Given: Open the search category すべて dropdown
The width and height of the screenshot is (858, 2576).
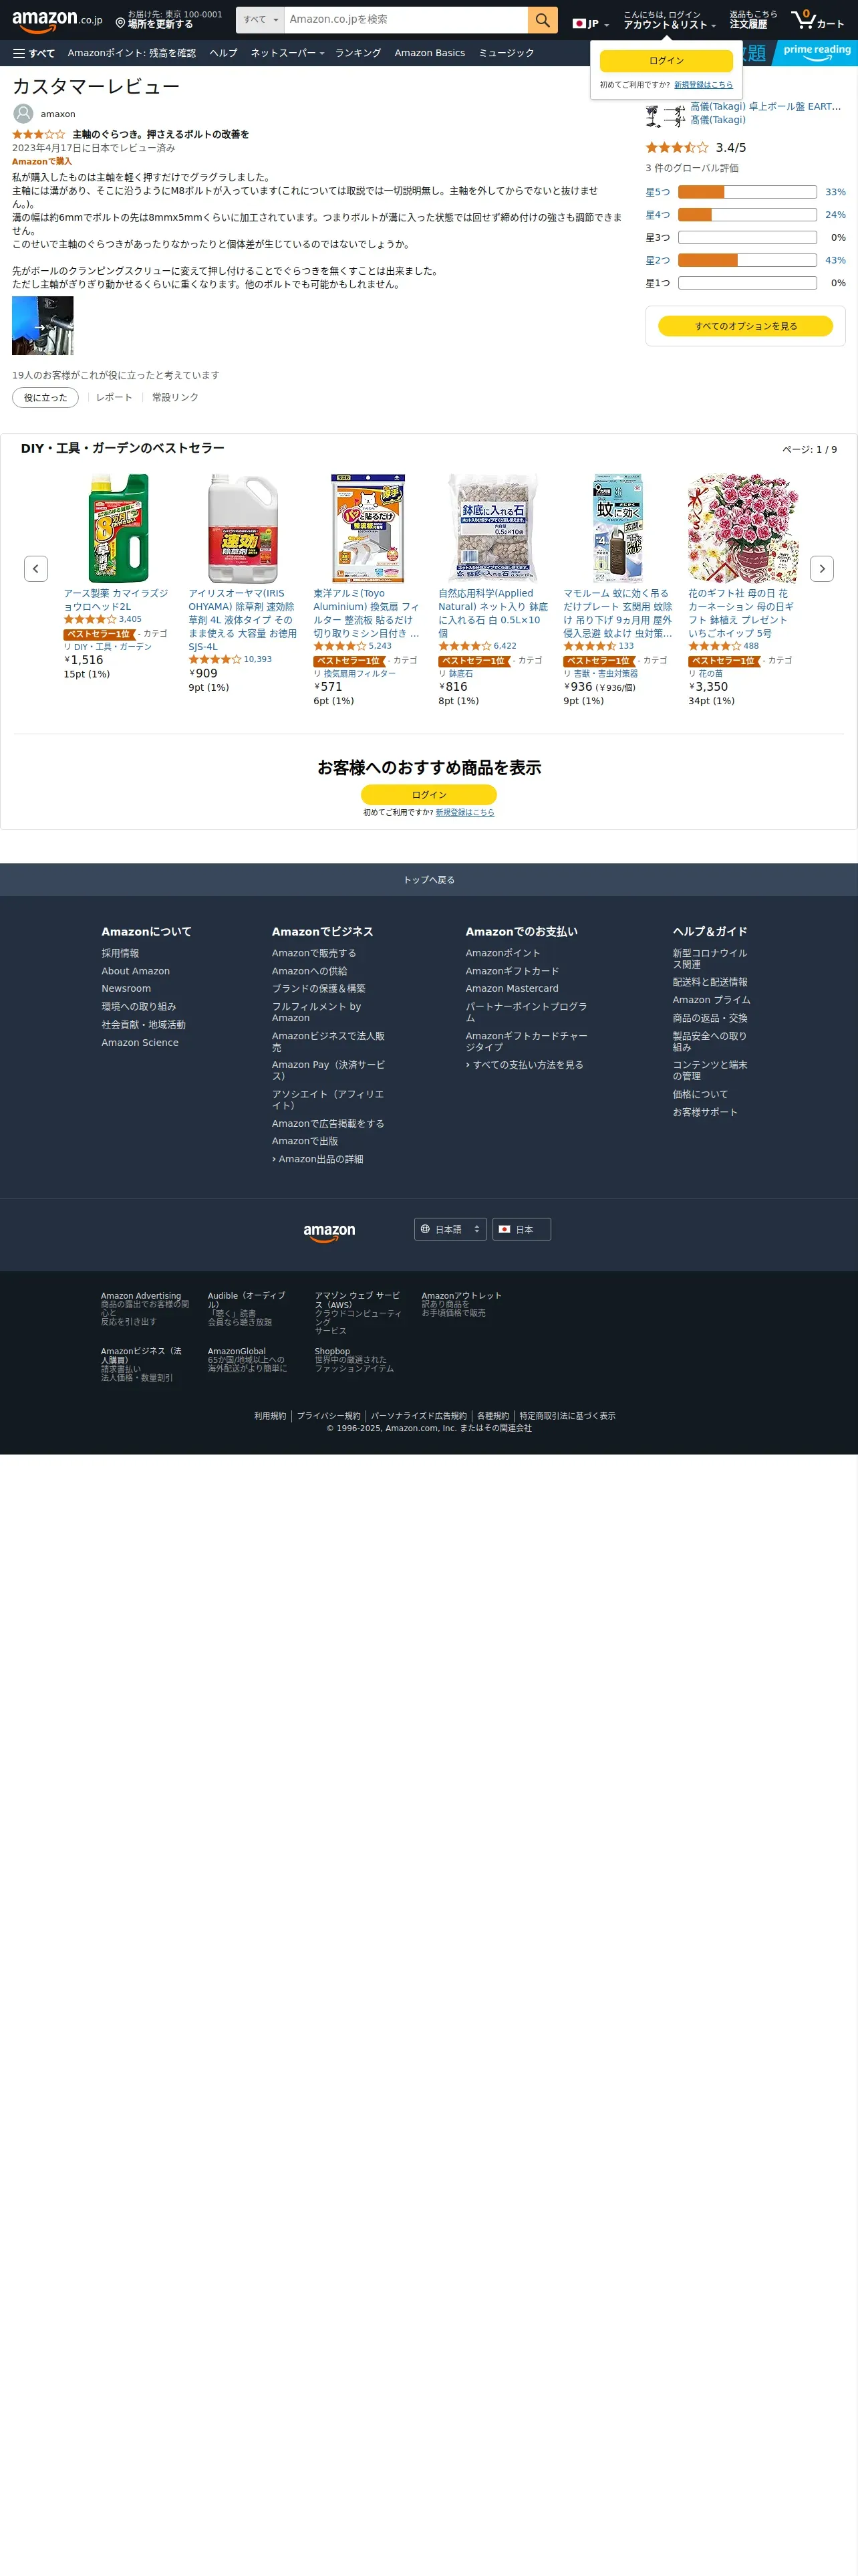Looking at the screenshot, I should coord(260,20).
